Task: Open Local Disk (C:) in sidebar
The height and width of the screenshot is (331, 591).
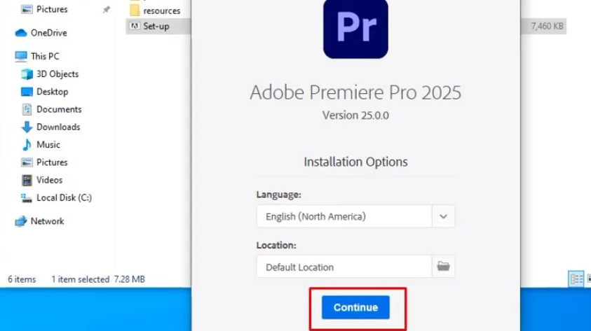Action: (64, 197)
